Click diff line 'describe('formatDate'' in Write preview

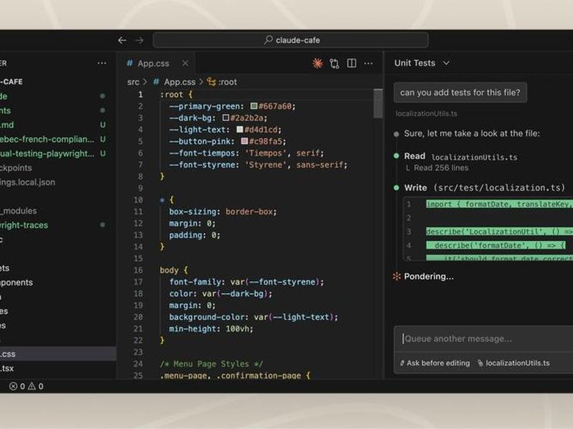click(x=496, y=245)
